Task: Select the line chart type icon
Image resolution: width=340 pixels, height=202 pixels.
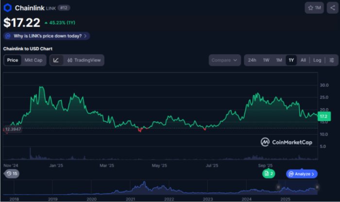Action: (x=56, y=60)
